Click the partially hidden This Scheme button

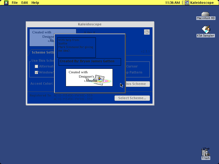pos(138,84)
